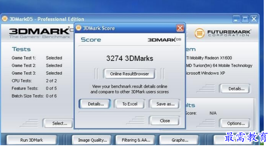Screen dimensions: 271x149
Task: Click the 3DMARK05 logo inside the score dialog
Action: click(x=164, y=40)
